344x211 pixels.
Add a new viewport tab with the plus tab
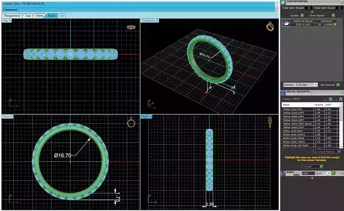tap(62, 16)
